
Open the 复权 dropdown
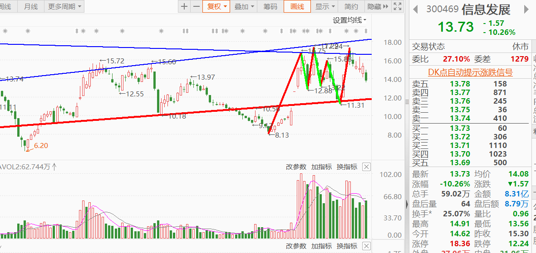tap(217, 6)
